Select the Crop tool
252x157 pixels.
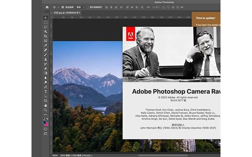coord(46,36)
